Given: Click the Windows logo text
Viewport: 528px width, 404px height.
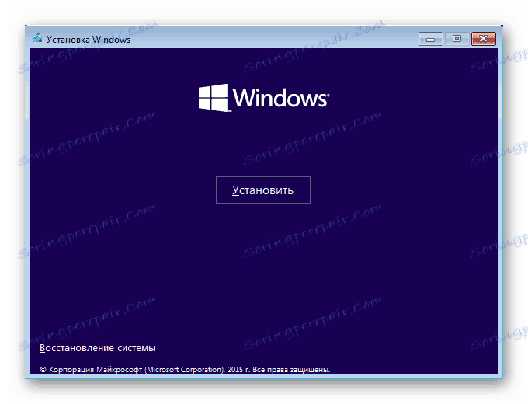Looking at the screenshot, I should 280,98.
